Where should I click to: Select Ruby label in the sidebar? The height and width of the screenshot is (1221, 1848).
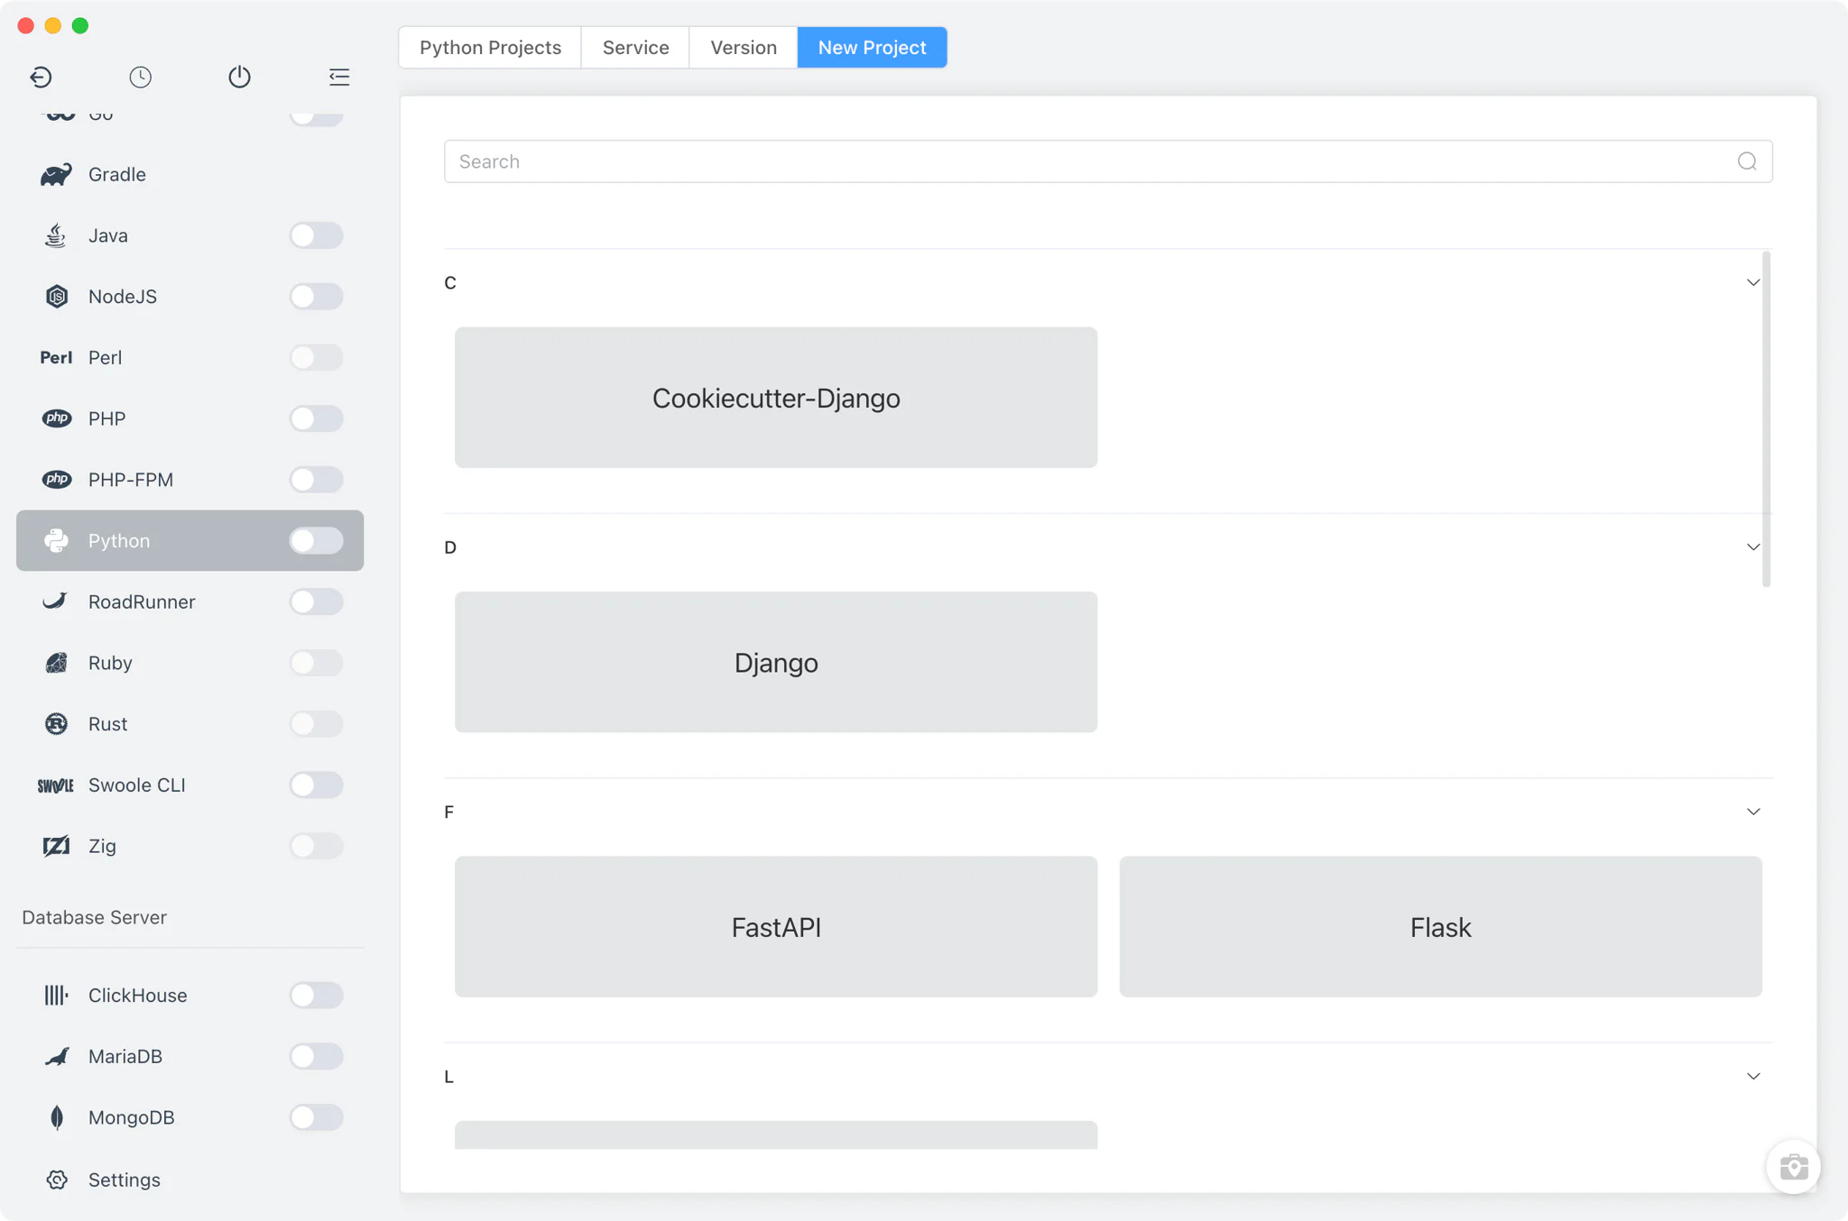coord(110,663)
